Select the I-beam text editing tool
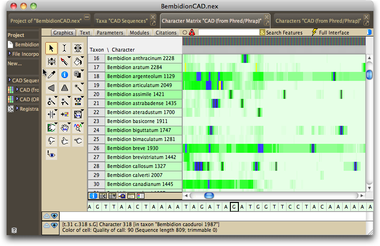The height and width of the screenshot is (246, 380). (x=65, y=48)
